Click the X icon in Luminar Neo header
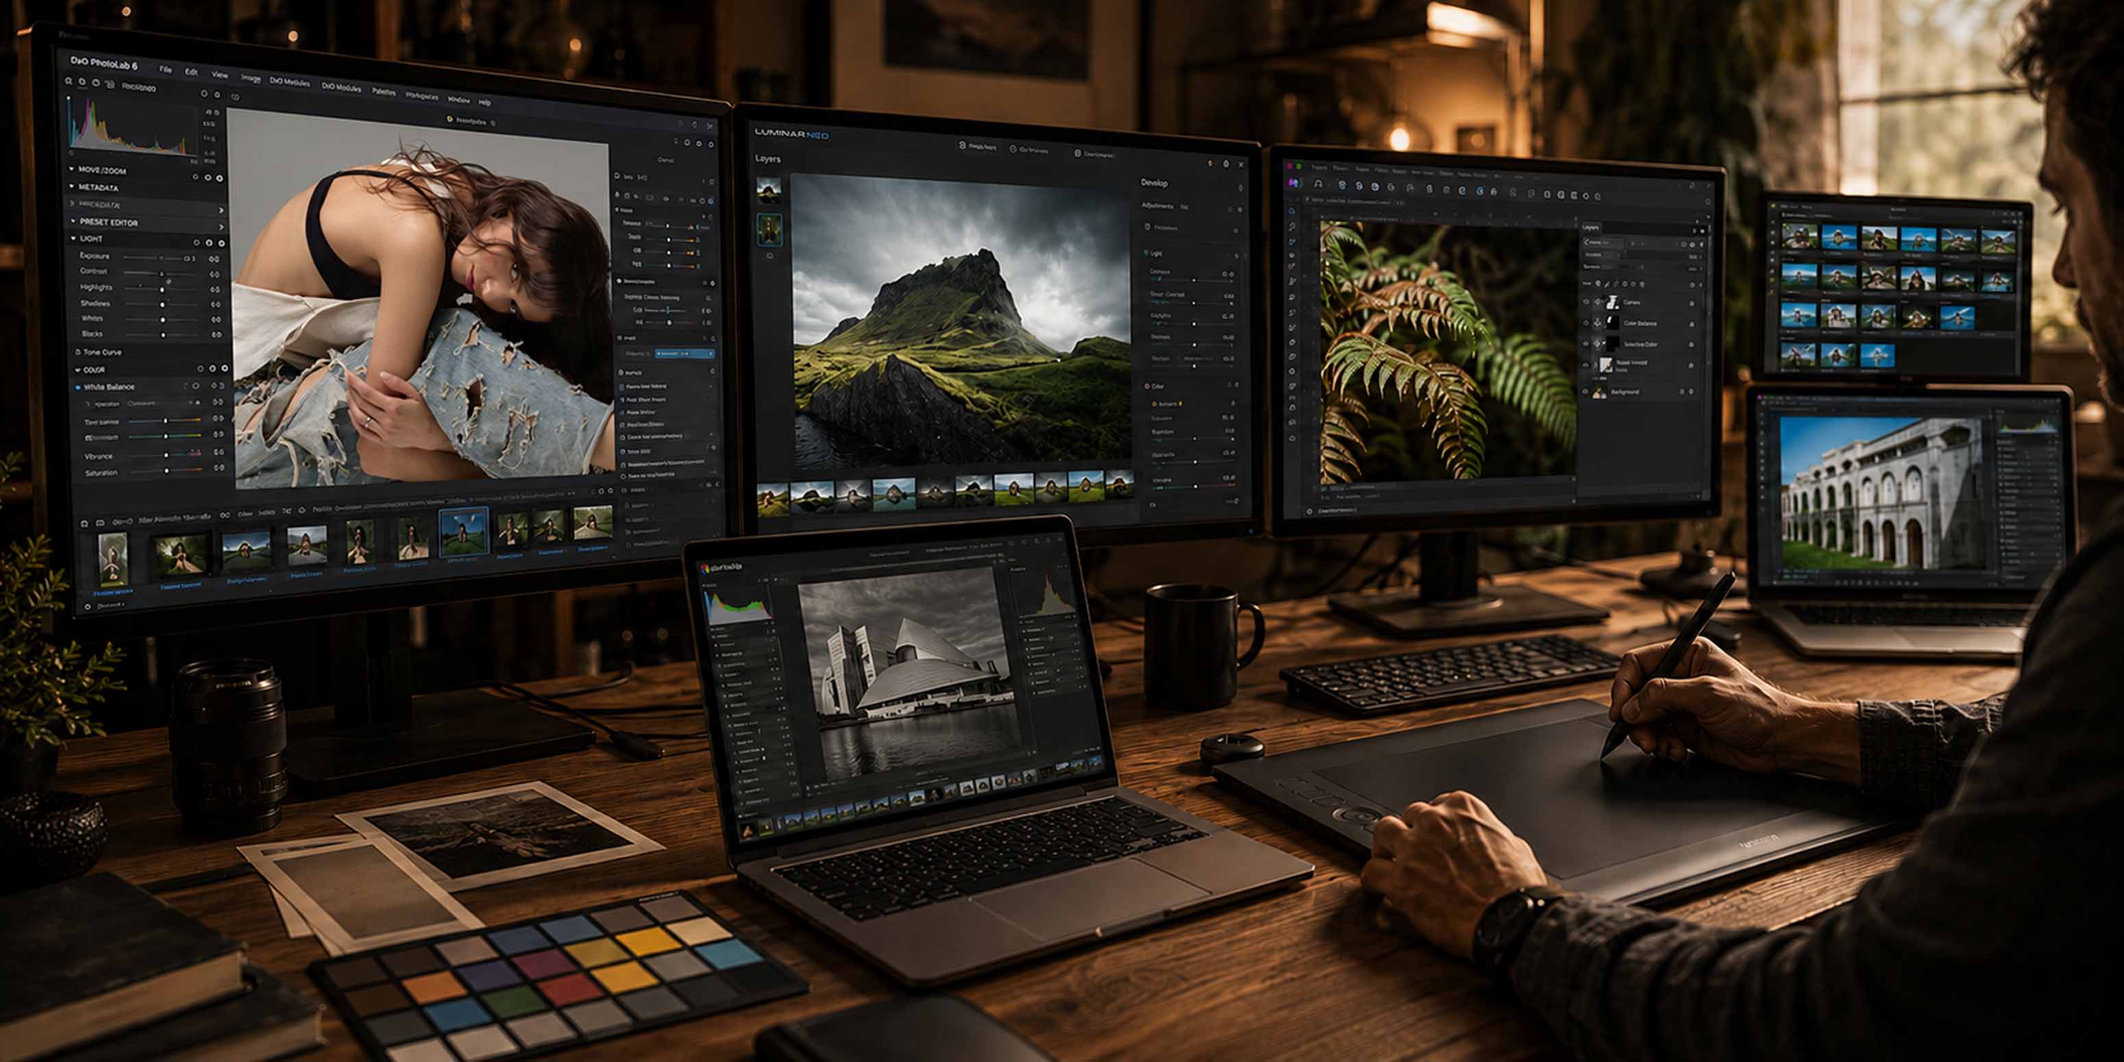Screen dimensions: 2124x1062 click(x=1242, y=164)
